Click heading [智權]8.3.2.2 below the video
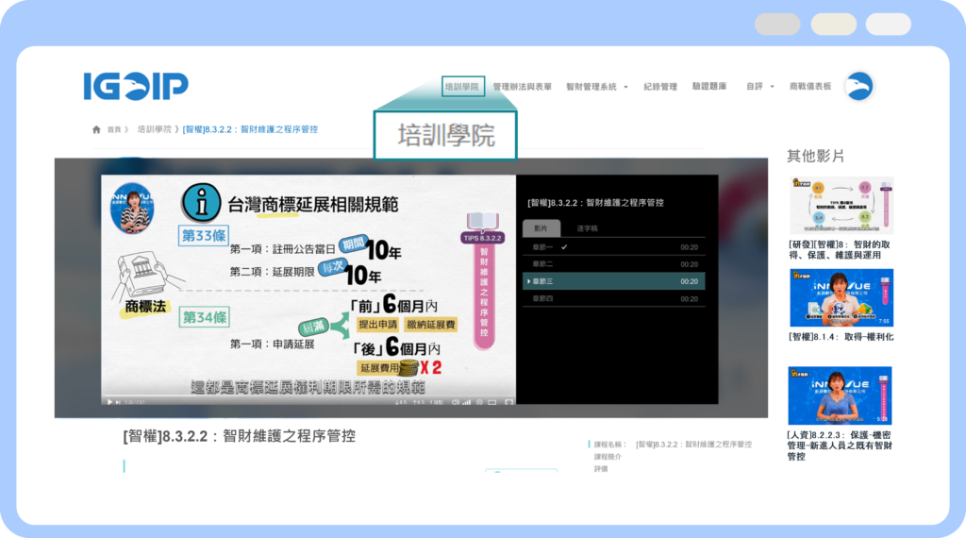966x538 pixels. click(x=239, y=436)
